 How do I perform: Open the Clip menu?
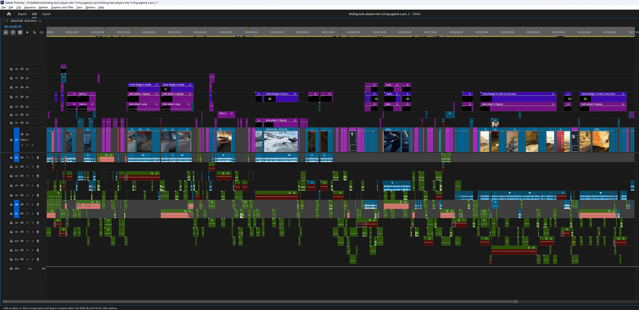point(19,7)
